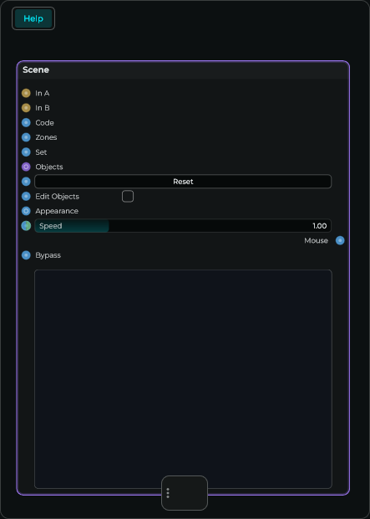Viewport: 370px width, 519px height.
Task: Toggle the Edit Objects checkbox
Action: pyautogui.click(x=128, y=196)
